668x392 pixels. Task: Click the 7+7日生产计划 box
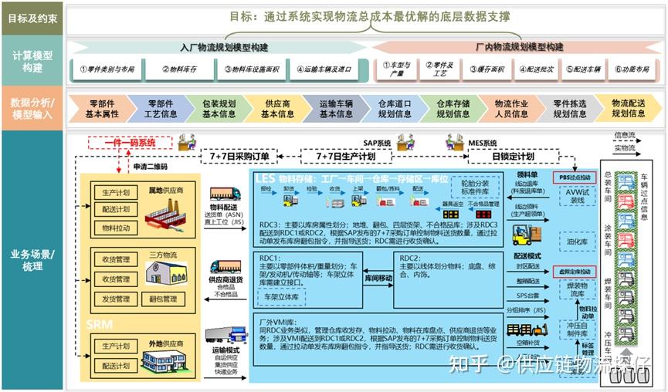click(345, 156)
